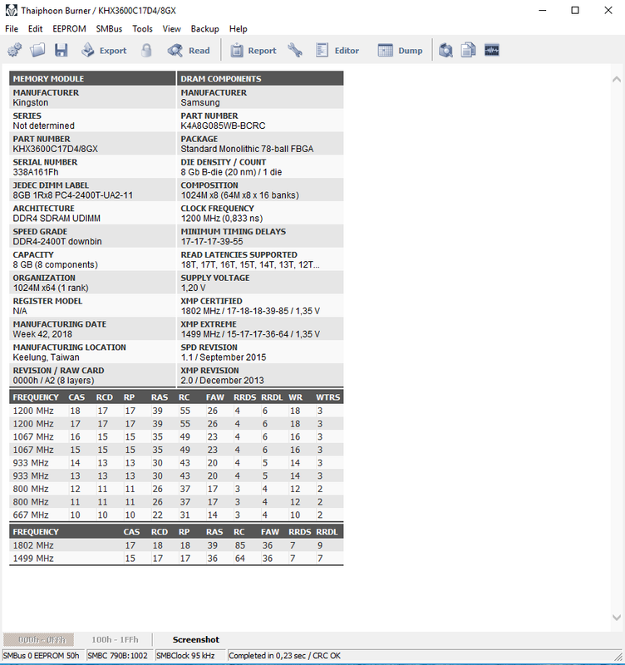625x665 pixels.
Task: Click the Export toolbar button
Action: (x=105, y=50)
